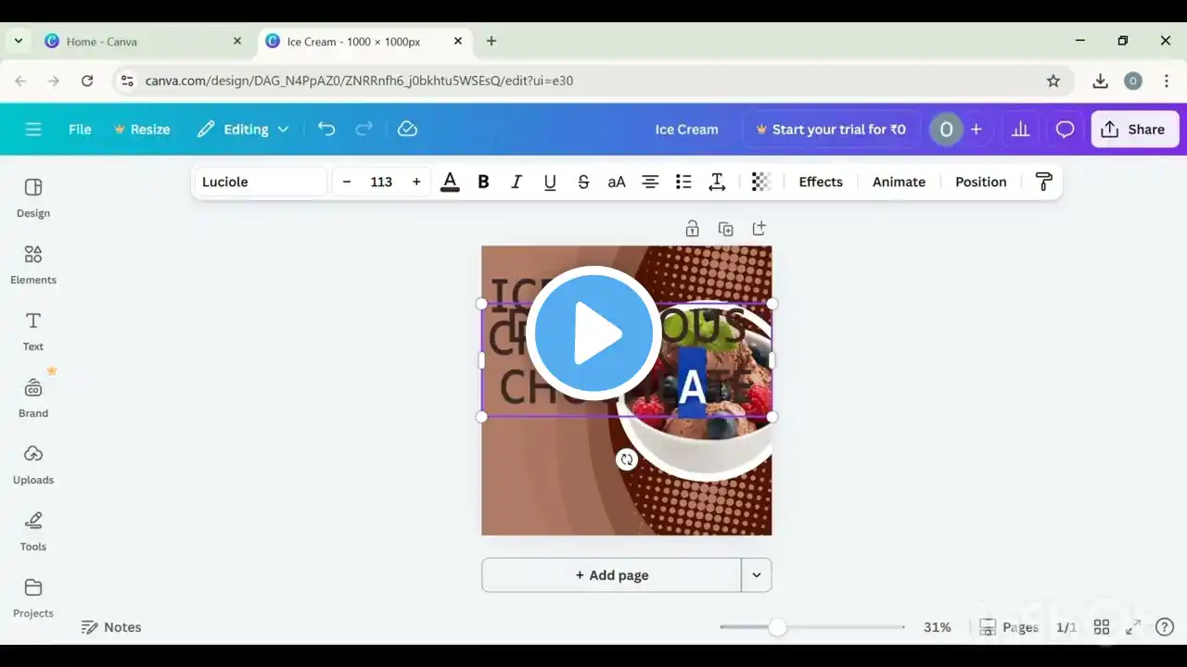Open the Resize option
Image resolution: width=1187 pixels, height=667 pixels.
click(142, 130)
